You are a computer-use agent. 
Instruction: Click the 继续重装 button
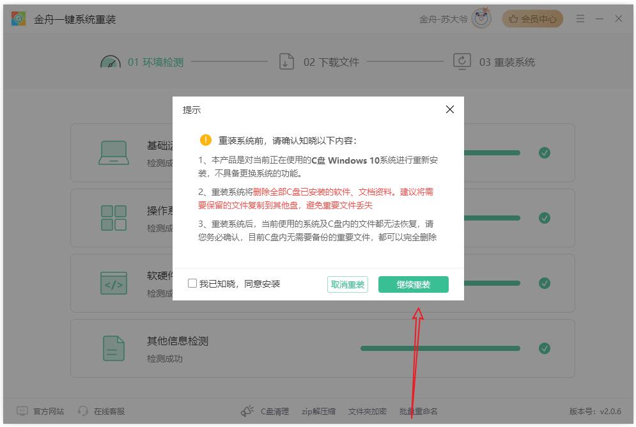coord(413,284)
